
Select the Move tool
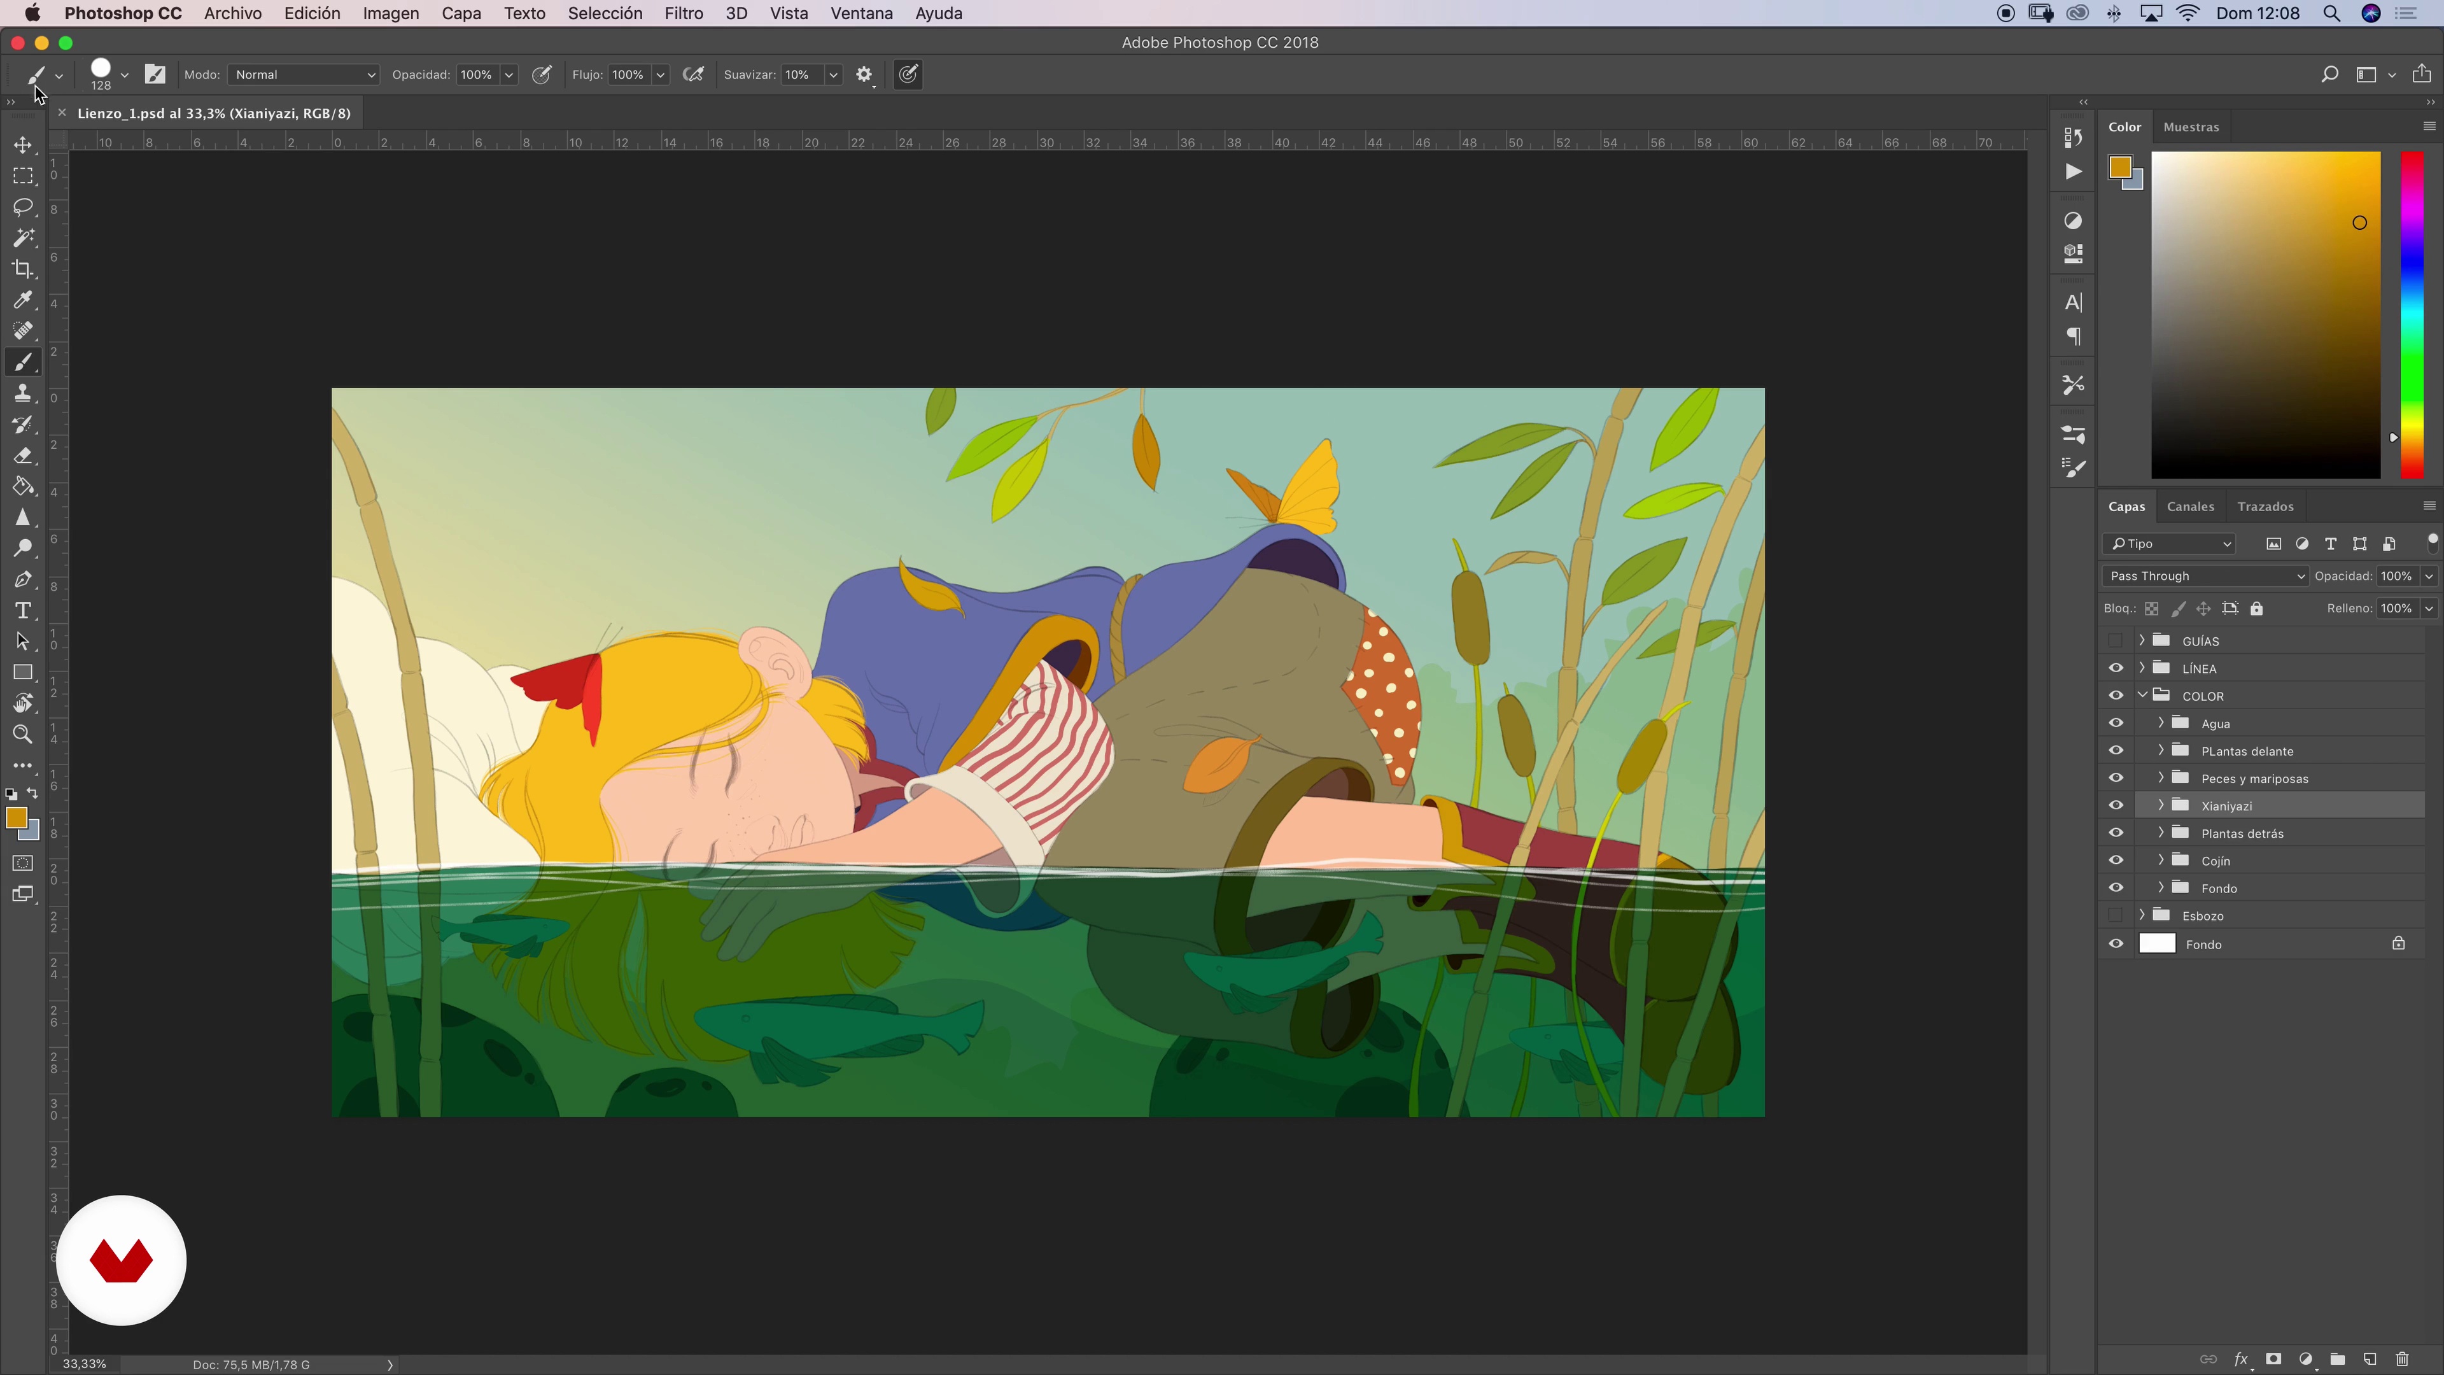pos(23,145)
